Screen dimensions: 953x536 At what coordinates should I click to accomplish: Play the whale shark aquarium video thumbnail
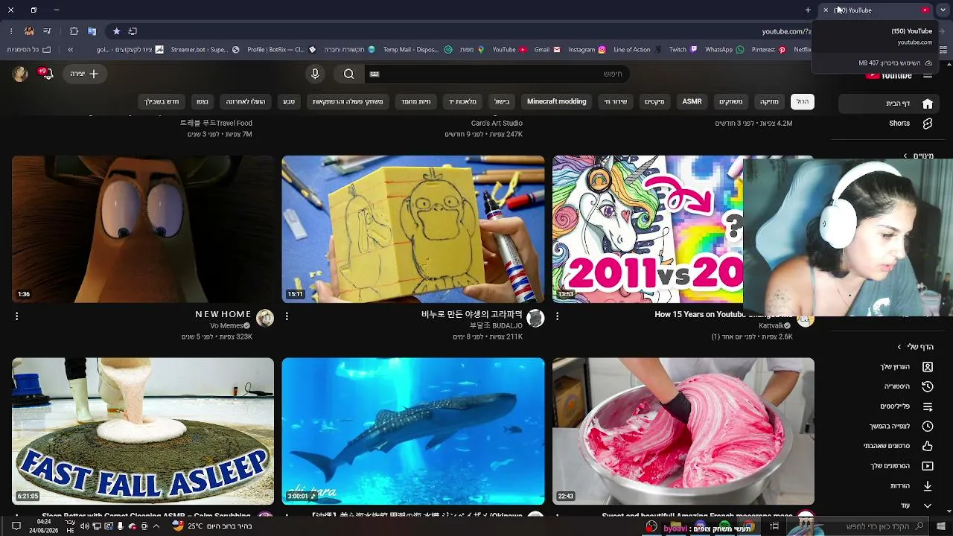[x=413, y=431]
